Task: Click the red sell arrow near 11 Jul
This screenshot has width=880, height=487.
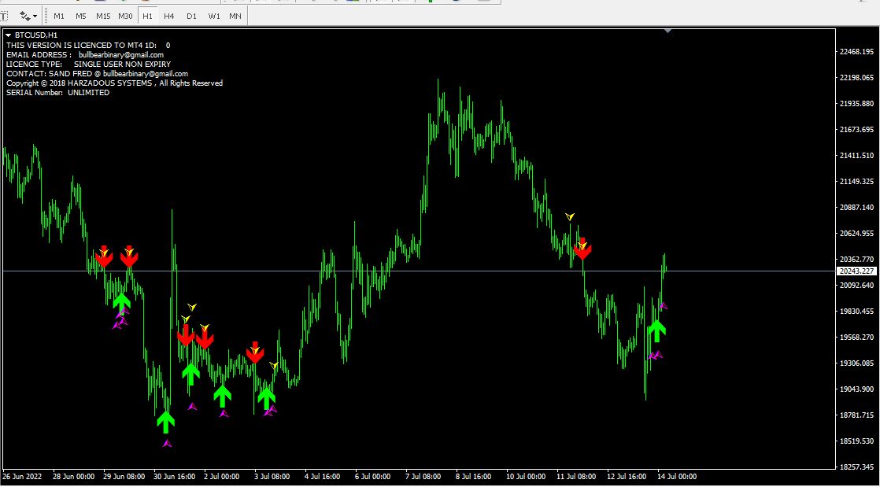Action: point(582,249)
